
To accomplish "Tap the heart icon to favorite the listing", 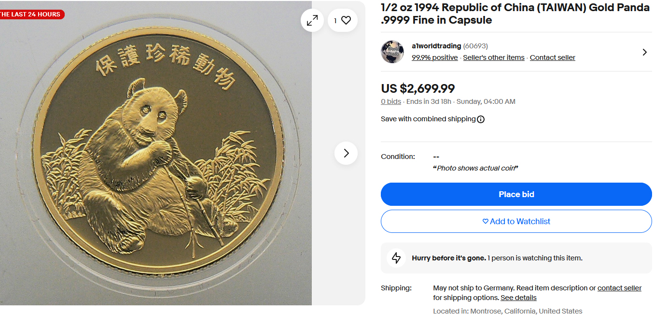I will (x=346, y=20).
